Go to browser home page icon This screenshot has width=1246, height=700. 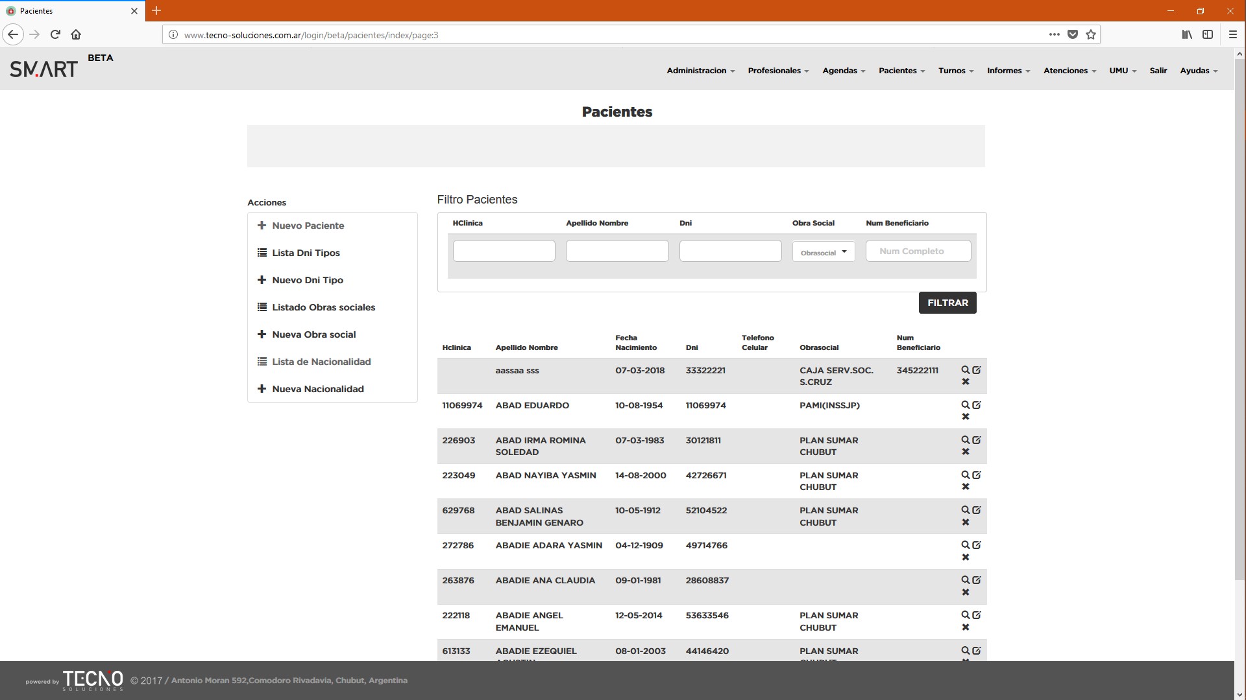tap(76, 34)
